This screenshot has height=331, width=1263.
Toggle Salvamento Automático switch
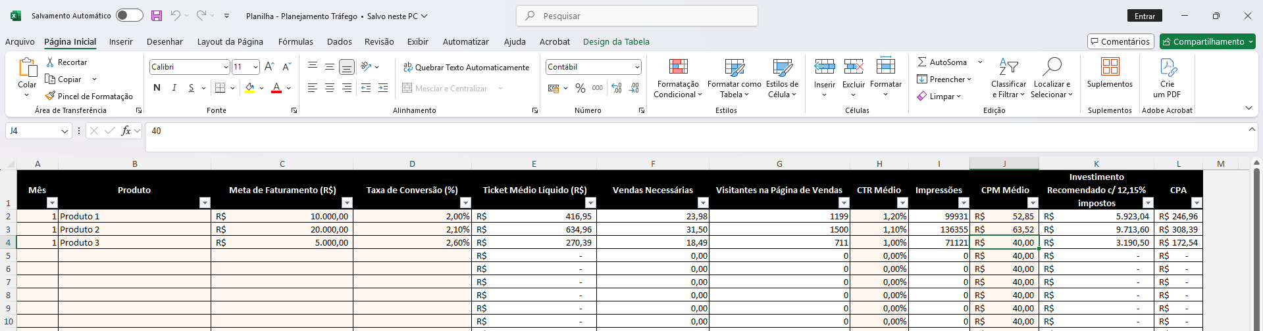[x=130, y=16]
